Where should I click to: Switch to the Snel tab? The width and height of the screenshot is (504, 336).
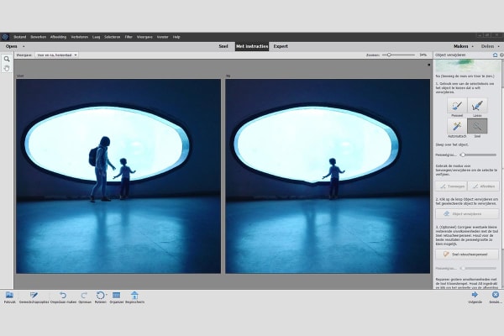223,45
